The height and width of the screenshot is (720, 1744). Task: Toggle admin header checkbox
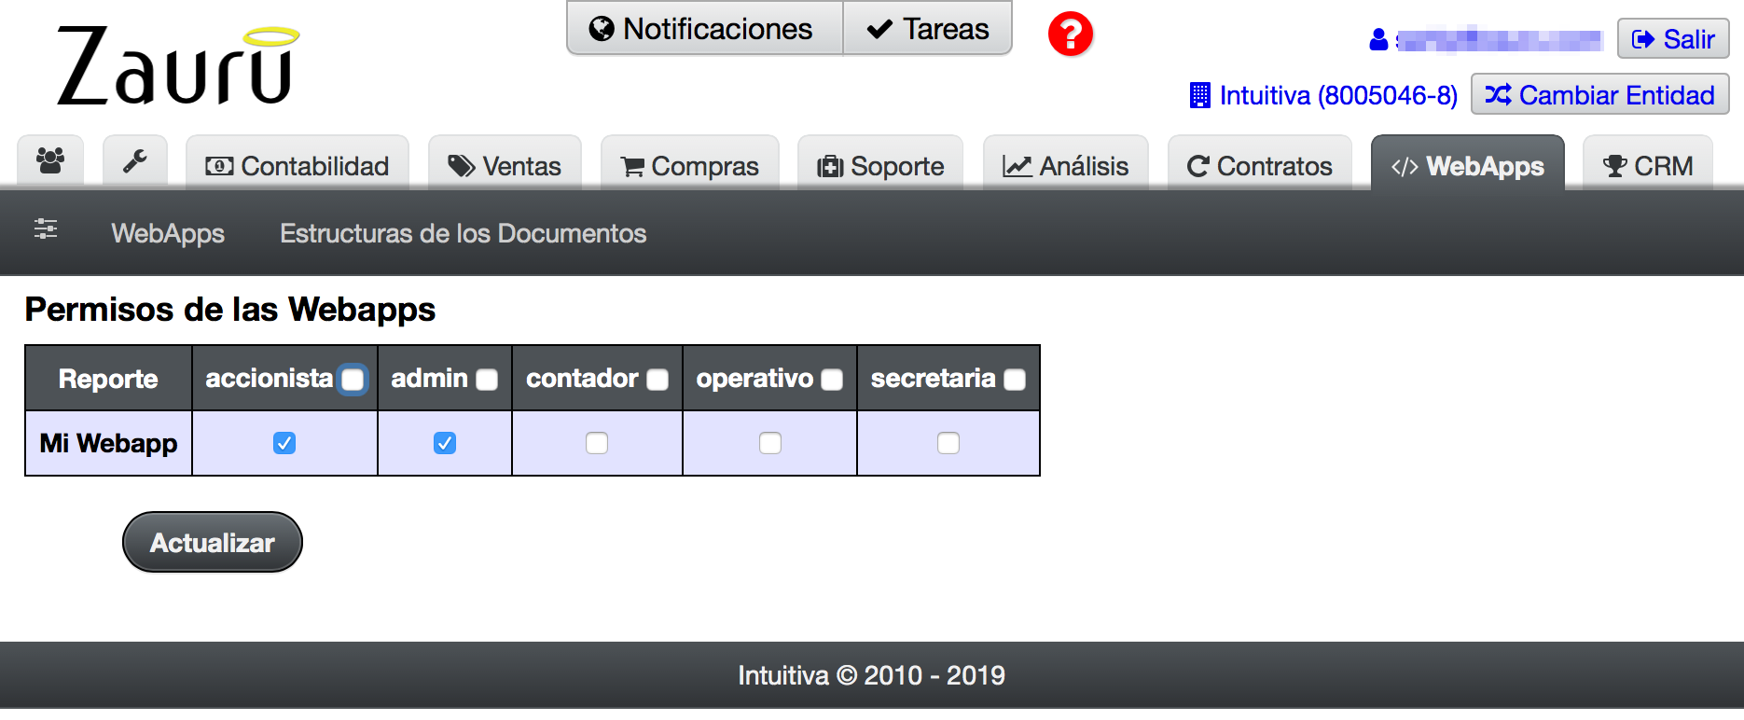487,380
